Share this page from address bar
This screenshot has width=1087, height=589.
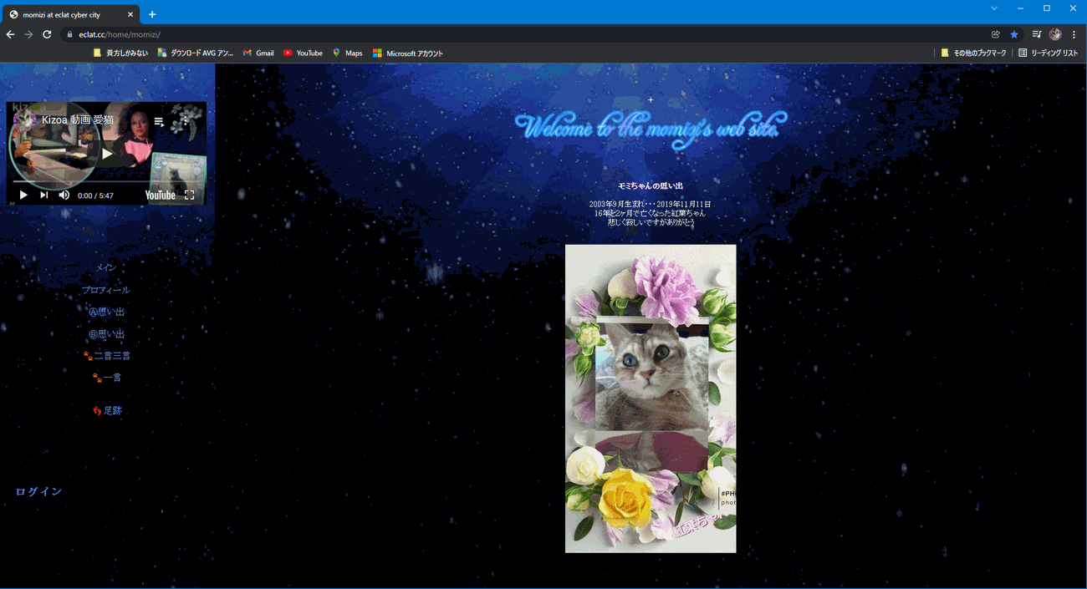point(996,34)
